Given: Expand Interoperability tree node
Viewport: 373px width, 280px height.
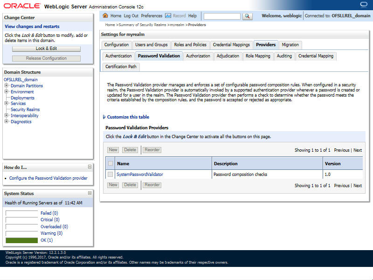Looking at the screenshot, I should [x=7, y=115].
